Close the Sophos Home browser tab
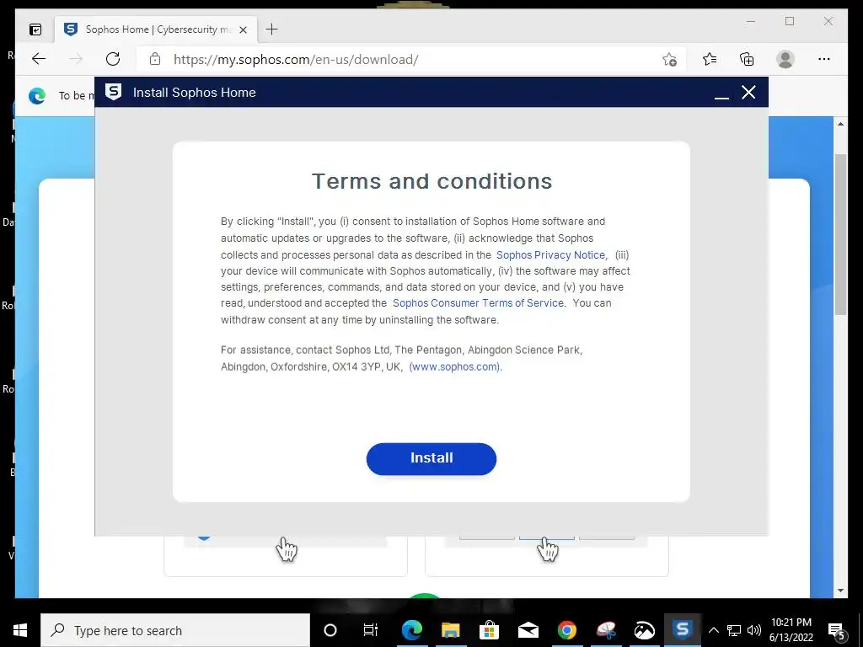 [x=244, y=29]
